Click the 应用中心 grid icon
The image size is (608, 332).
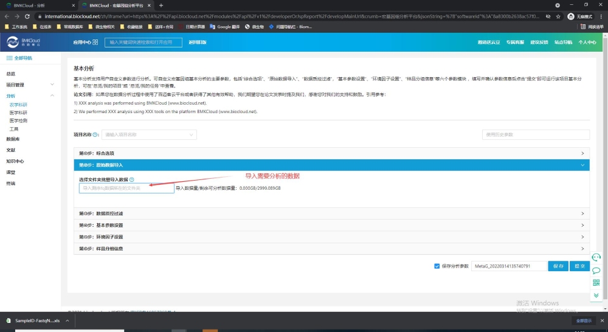(x=95, y=42)
